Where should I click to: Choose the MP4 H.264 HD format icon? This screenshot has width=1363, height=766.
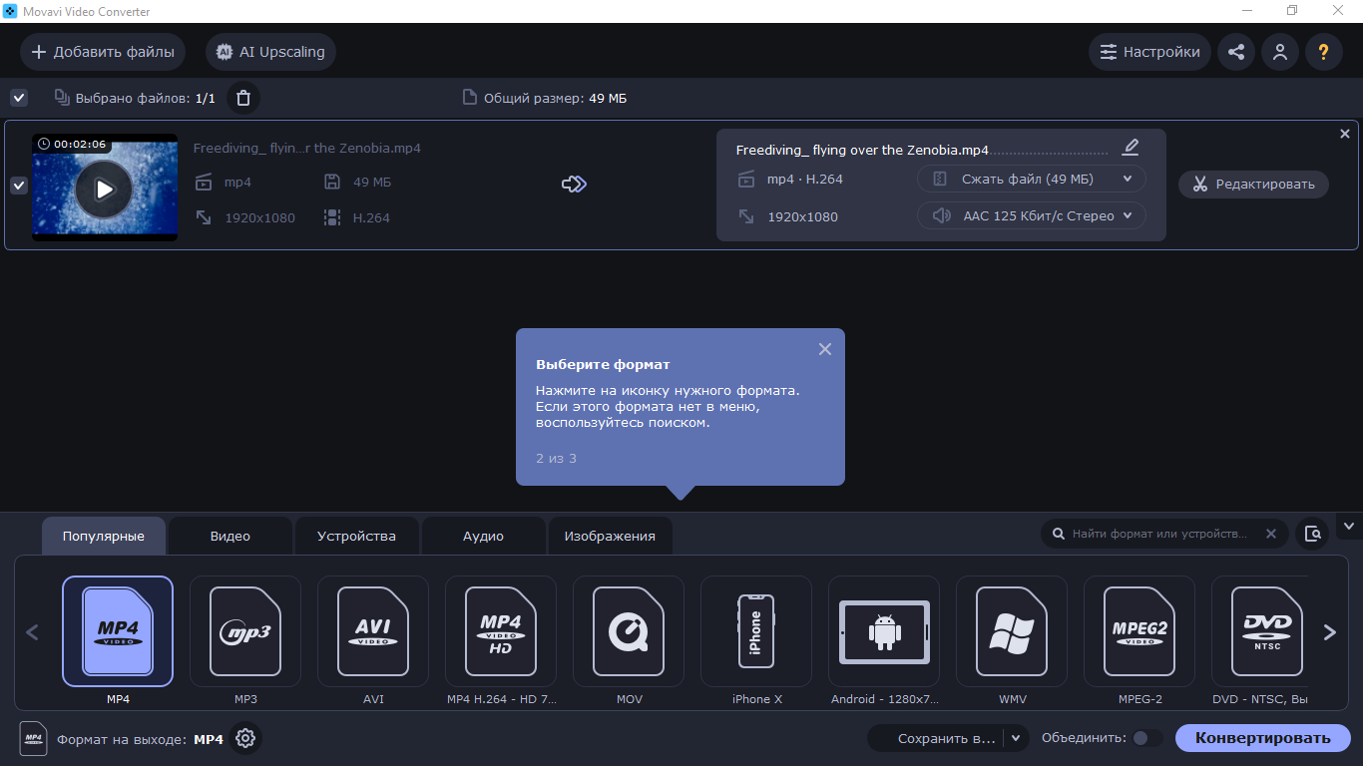coord(501,631)
